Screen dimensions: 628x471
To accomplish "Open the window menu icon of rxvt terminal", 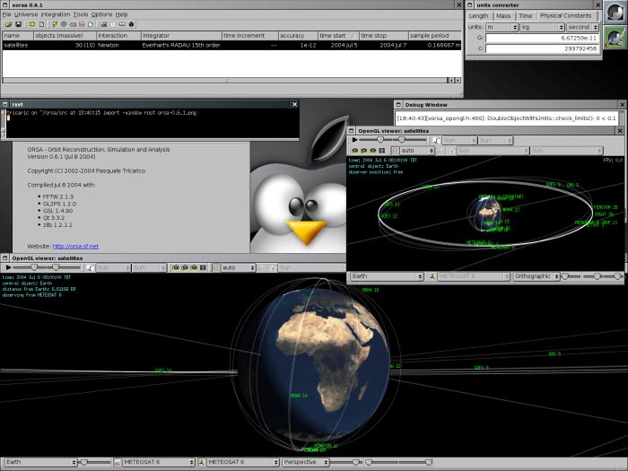I will tap(5, 104).
